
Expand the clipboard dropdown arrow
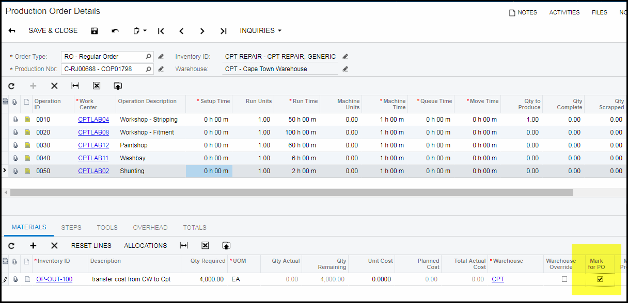coord(145,31)
